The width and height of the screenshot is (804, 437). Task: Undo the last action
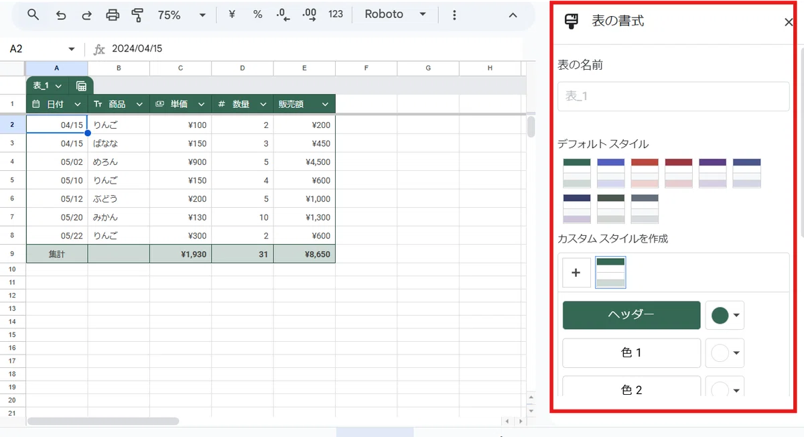coord(61,15)
